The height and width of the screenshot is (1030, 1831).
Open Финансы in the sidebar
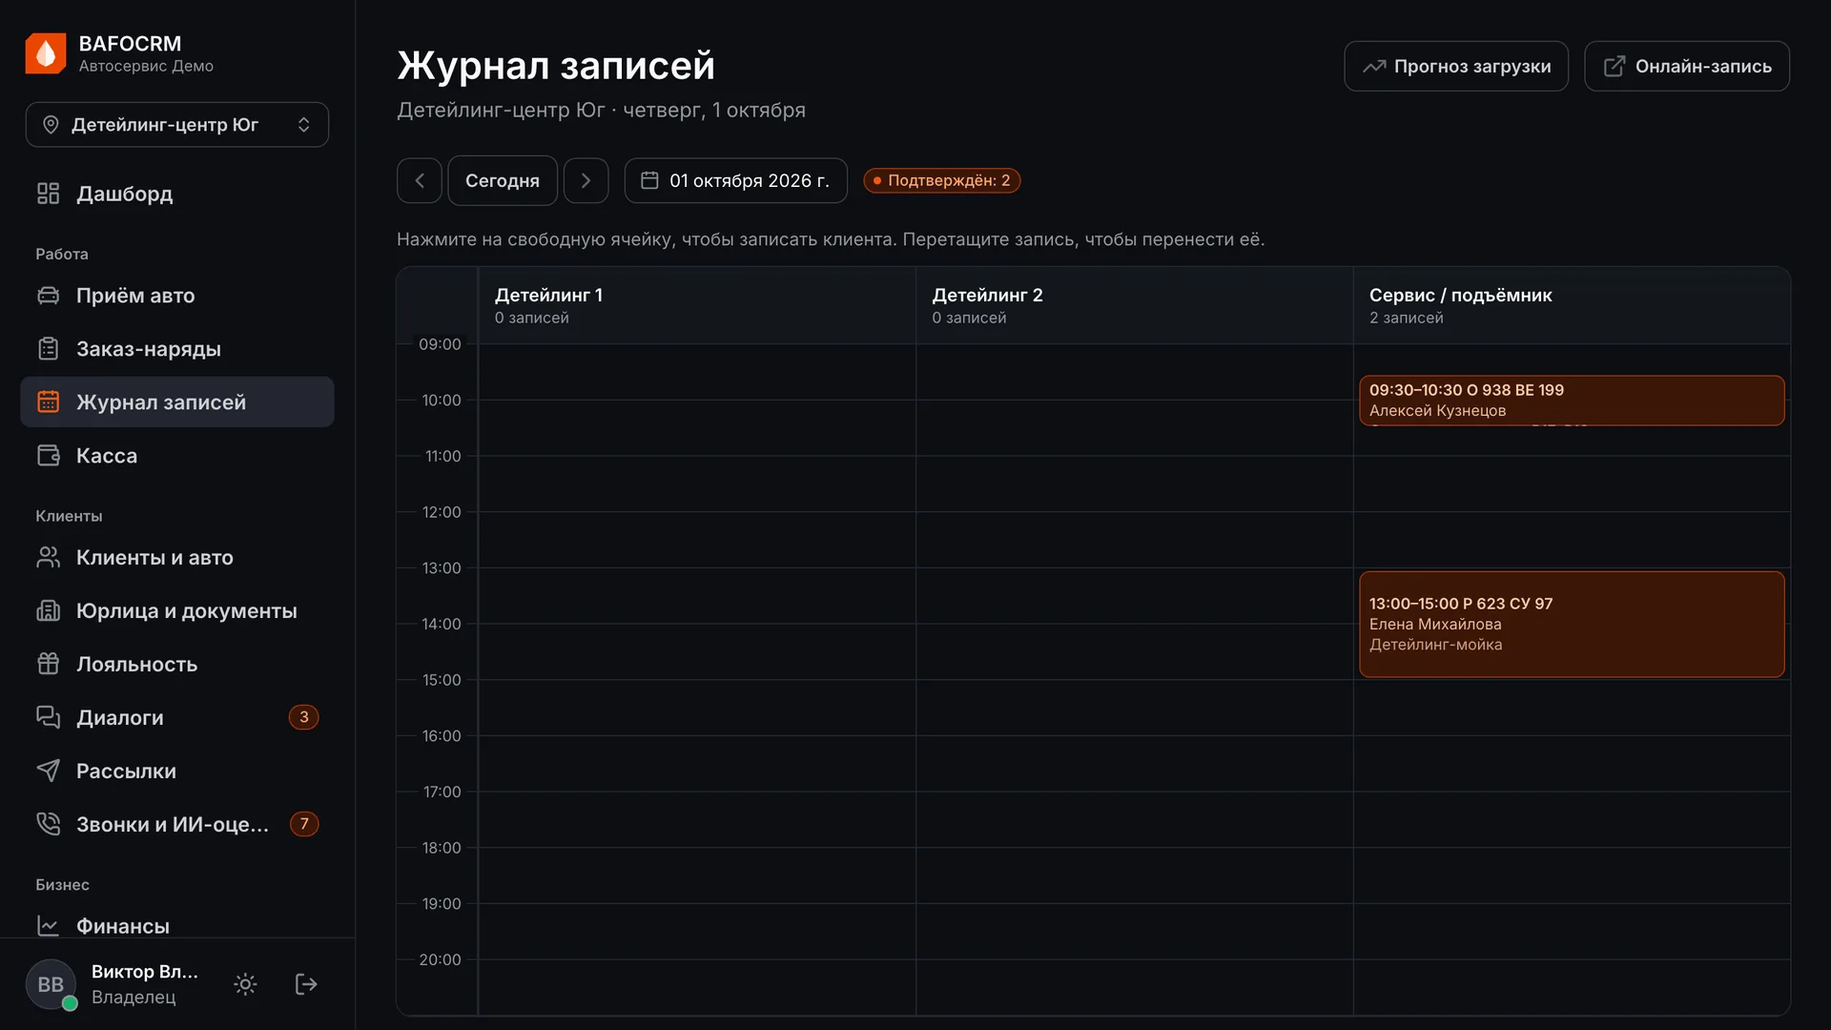pyautogui.click(x=177, y=926)
